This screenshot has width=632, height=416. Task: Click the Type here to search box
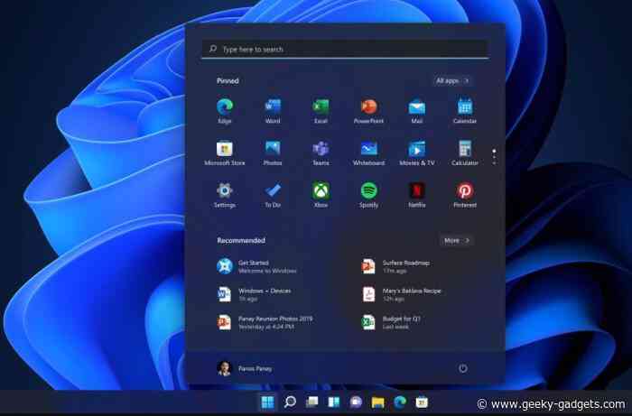pos(346,49)
